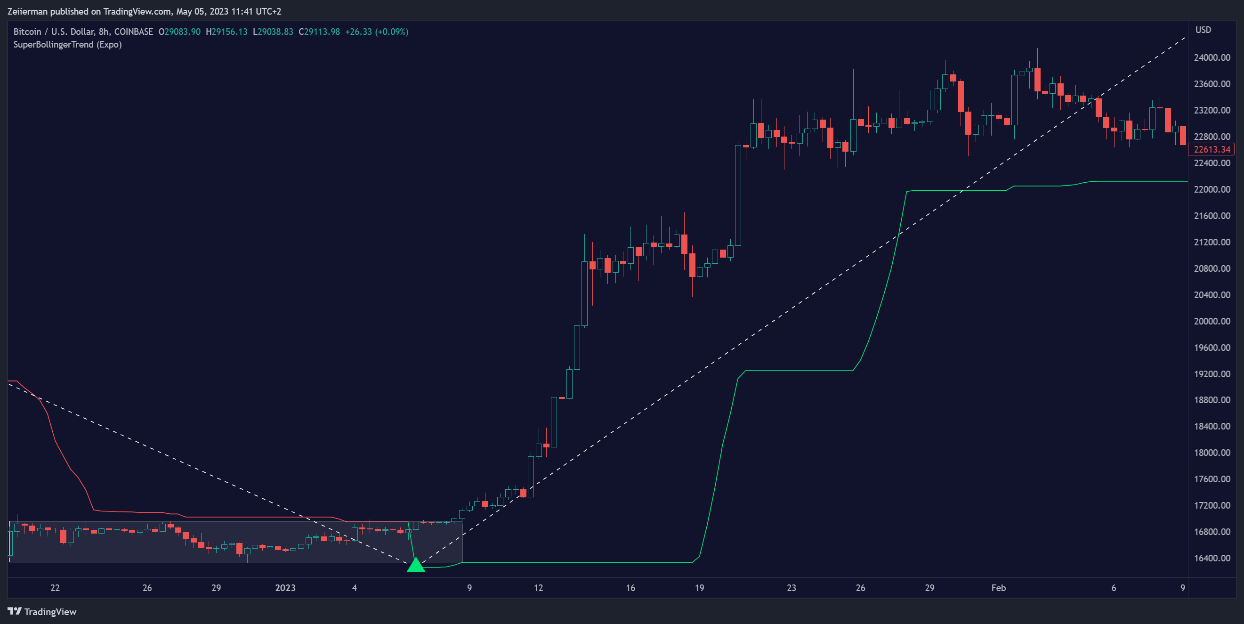Image resolution: width=1244 pixels, height=624 pixels.
Task: Click the 4 date axis label
Action: (x=355, y=588)
